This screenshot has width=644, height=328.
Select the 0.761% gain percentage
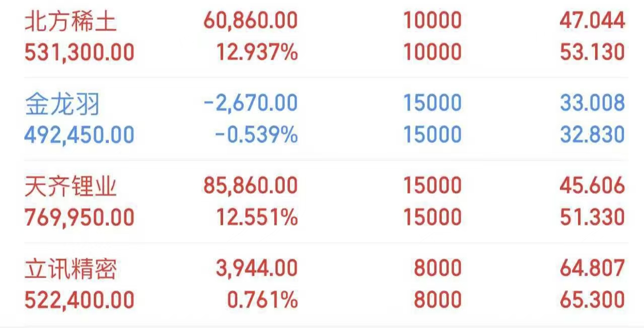click(262, 300)
